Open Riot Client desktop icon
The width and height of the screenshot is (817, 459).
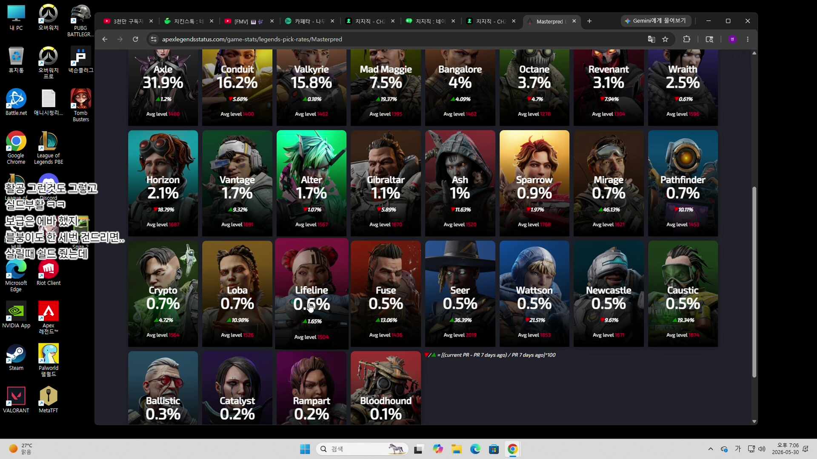tap(49, 272)
